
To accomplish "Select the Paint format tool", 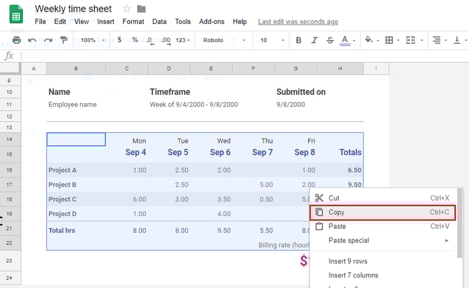I will coord(64,40).
